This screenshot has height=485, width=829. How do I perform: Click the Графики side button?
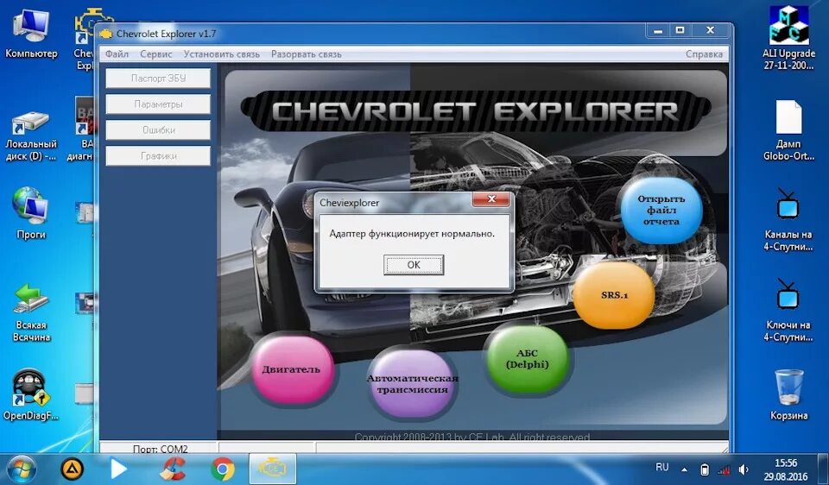click(x=158, y=156)
